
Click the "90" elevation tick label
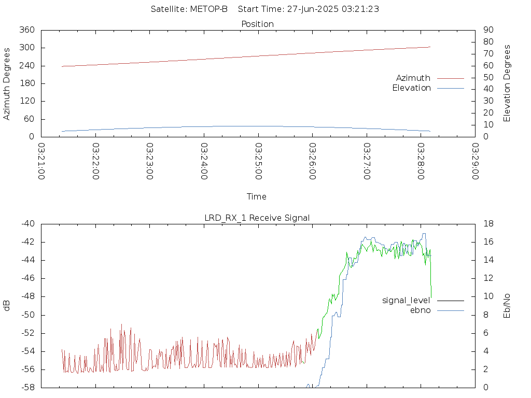tap(488, 30)
